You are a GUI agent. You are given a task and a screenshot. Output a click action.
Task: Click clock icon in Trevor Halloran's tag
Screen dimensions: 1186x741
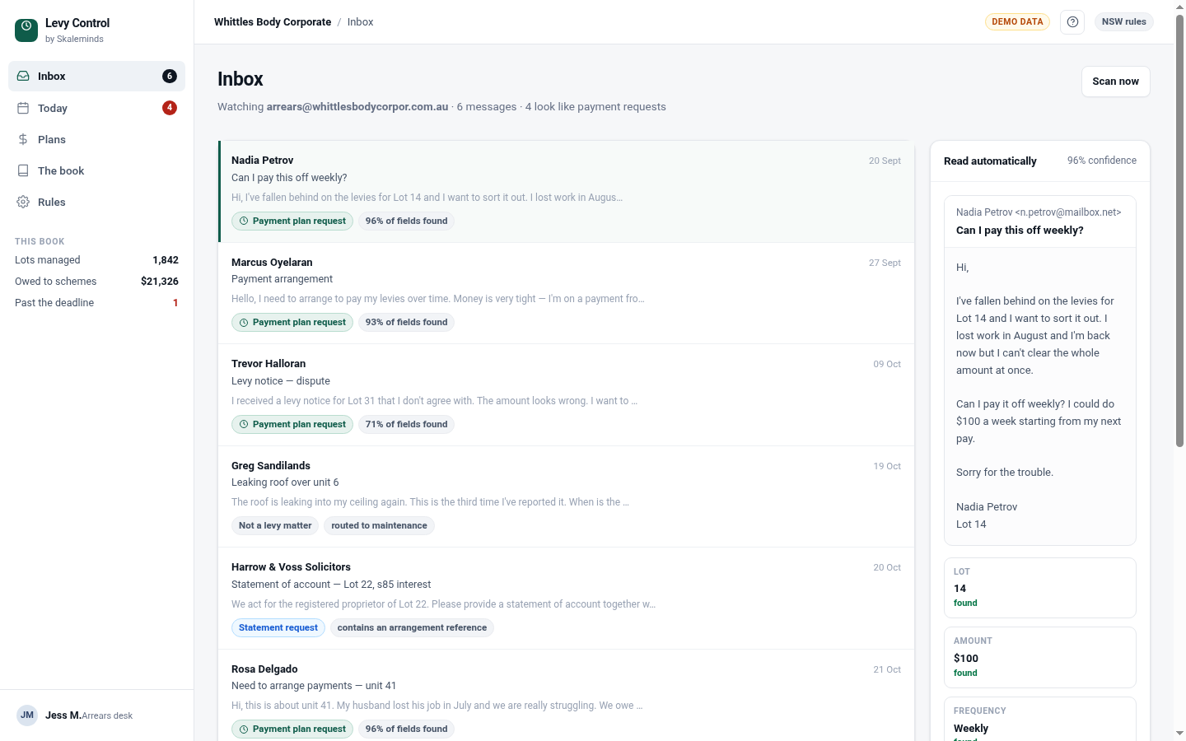tap(244, 424)
